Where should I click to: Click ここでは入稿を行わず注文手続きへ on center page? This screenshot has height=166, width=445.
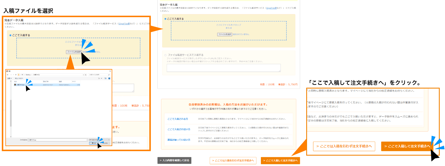233,160
